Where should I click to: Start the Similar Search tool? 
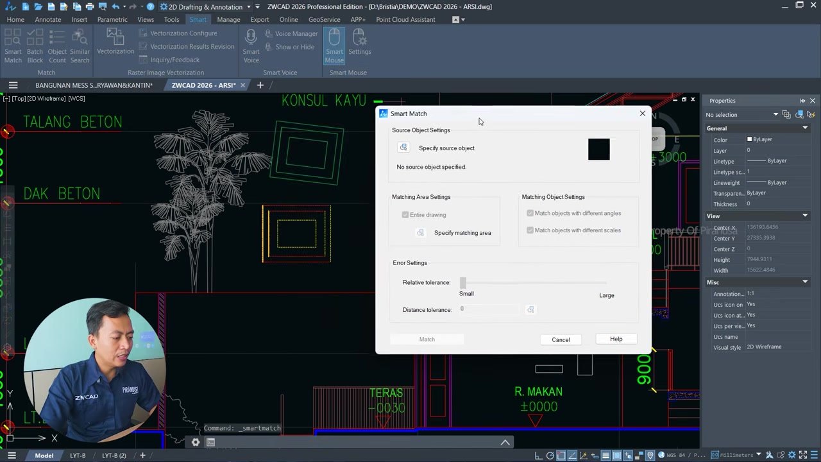80,46
